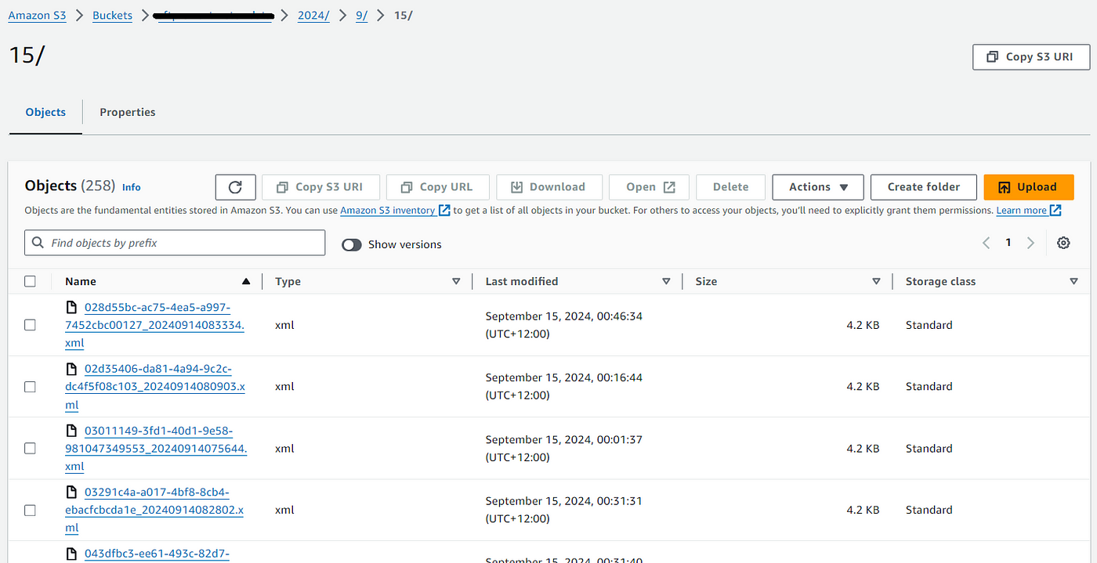Click the orange Upload button

[1029, 187]
